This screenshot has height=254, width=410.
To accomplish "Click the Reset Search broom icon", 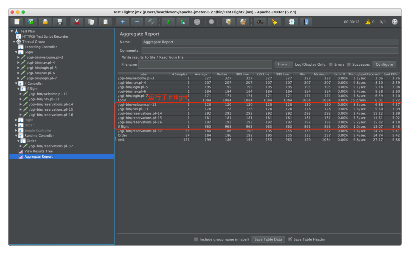I will coord(274,22).
